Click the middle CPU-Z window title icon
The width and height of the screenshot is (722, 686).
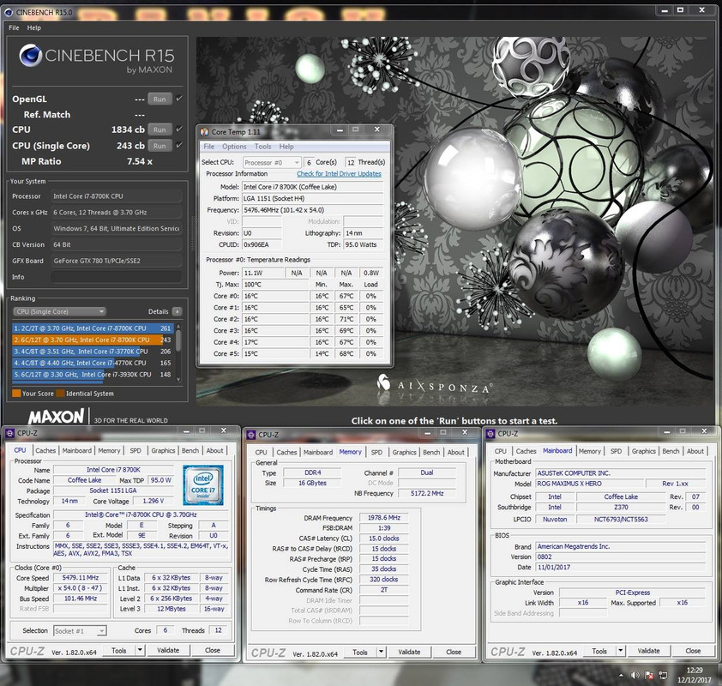click(251, 435)
